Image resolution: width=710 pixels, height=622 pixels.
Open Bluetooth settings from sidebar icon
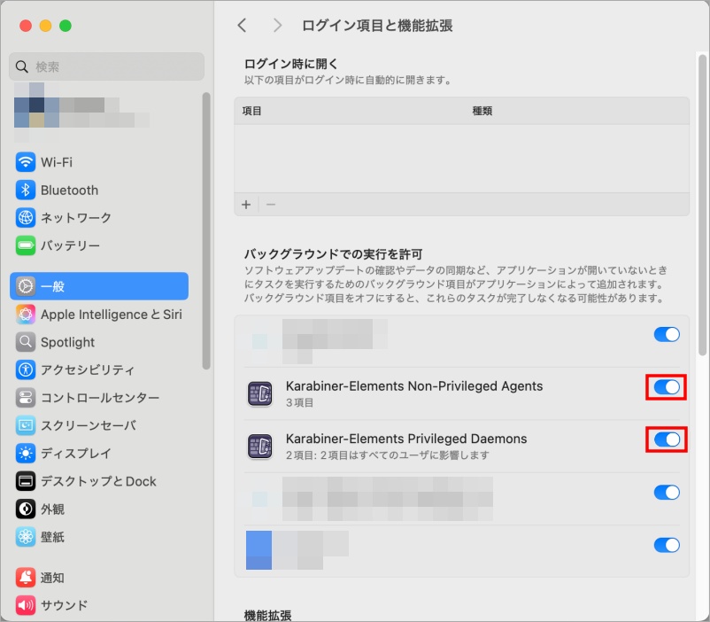tap(26, 190)
